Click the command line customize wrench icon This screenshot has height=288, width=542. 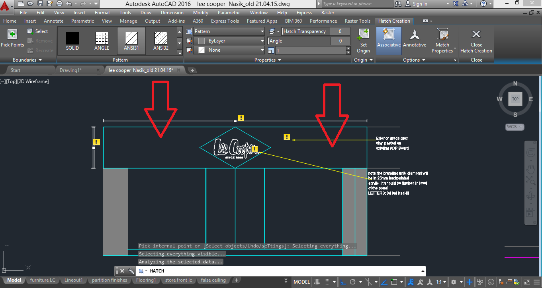(x=131, y=271)
